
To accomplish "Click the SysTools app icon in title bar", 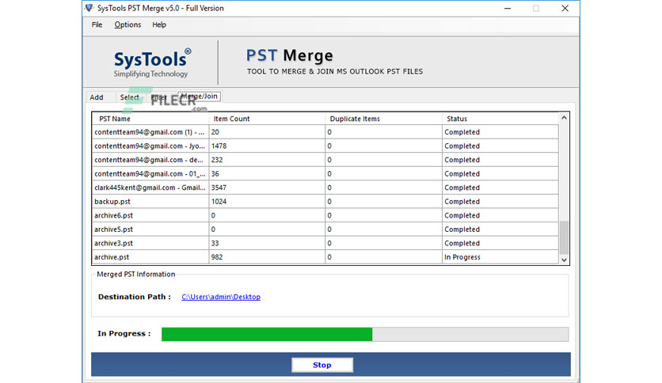I will point(89,8).
